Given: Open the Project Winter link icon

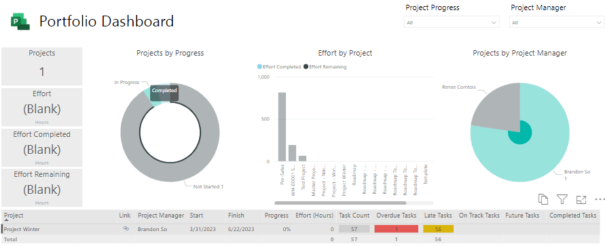Looking at the screenshot, I should tap(126, 228).
